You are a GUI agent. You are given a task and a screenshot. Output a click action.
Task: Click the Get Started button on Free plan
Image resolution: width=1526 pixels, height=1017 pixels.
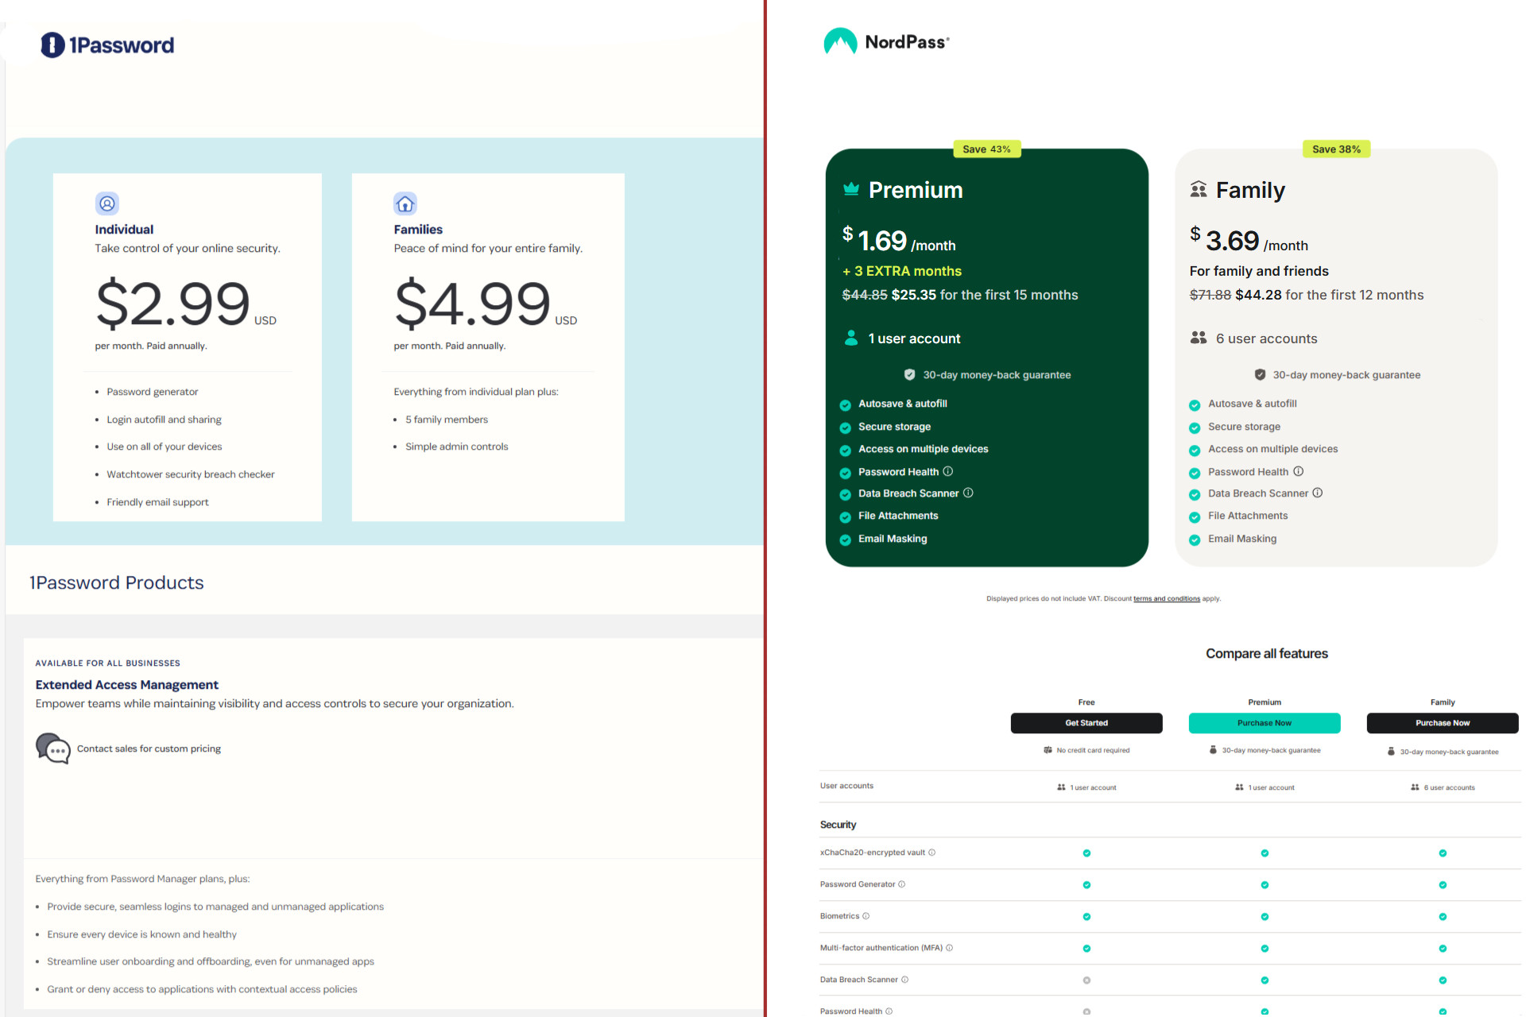click(x=1086, y=724)
